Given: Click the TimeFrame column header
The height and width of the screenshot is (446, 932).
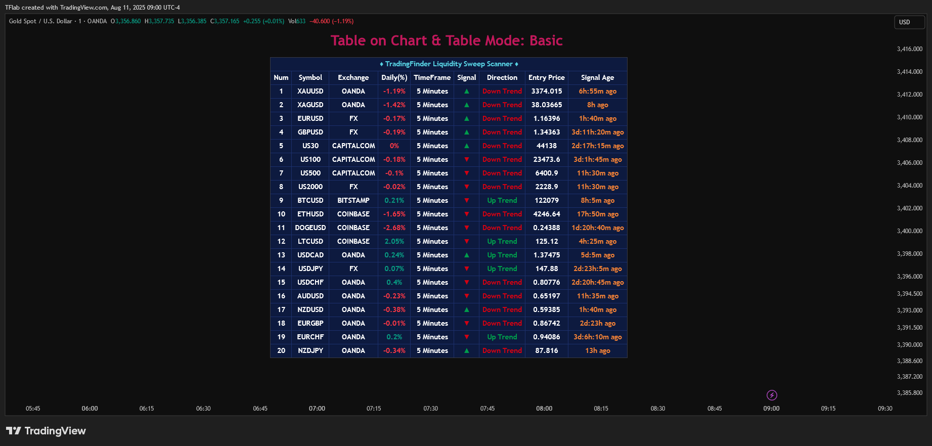Looking at the screenshot, I should (432, 78).
